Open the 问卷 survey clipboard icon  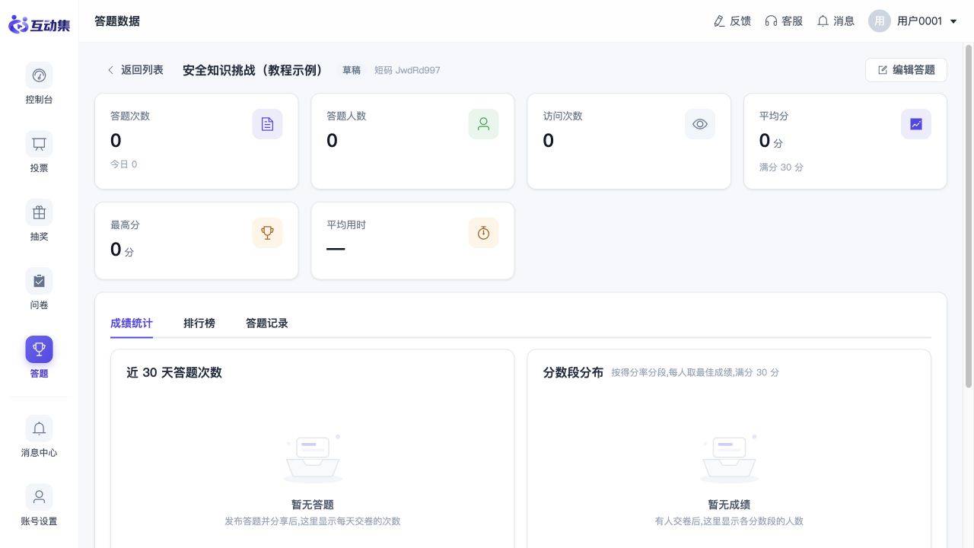[x=39, y=281]
